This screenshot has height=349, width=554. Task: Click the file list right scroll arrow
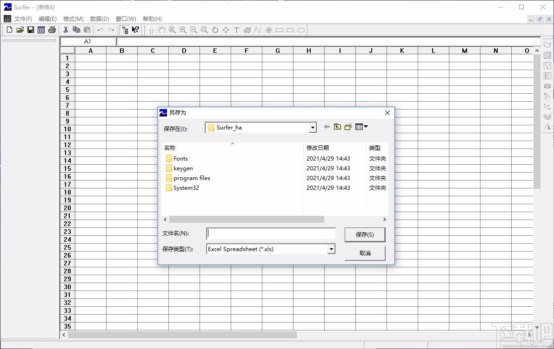point(384,219)
